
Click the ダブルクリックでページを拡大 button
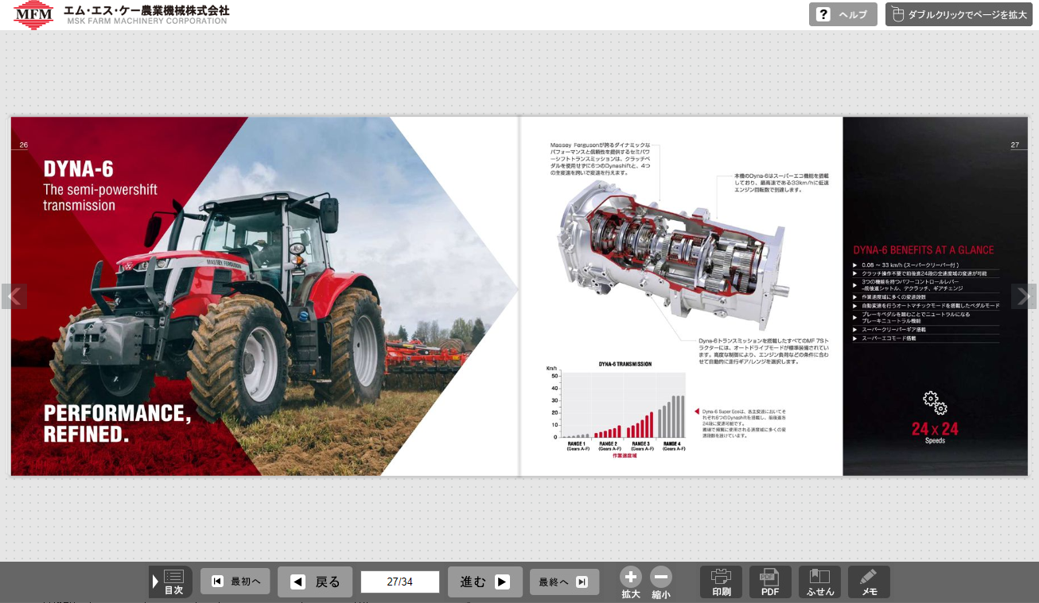[x=959, y=14]
